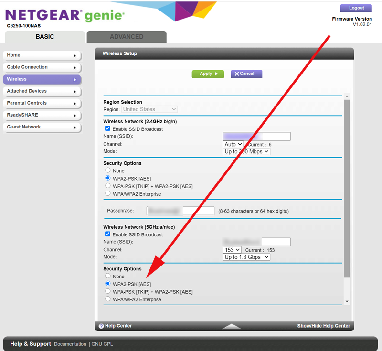Click the arrow icon beside Parental Controls
This screenshot has height=351, width=382.
click(x=74, y=104)
